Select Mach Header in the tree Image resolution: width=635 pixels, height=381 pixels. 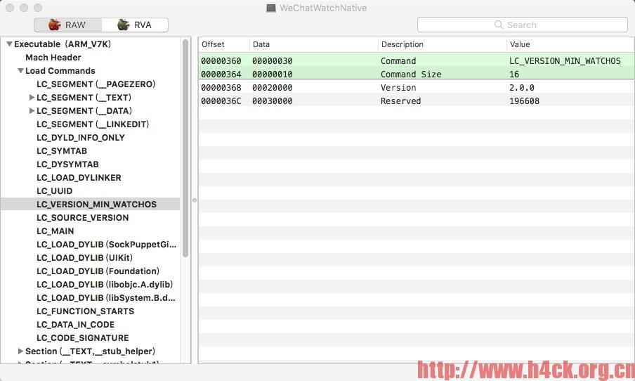point(53,57)
